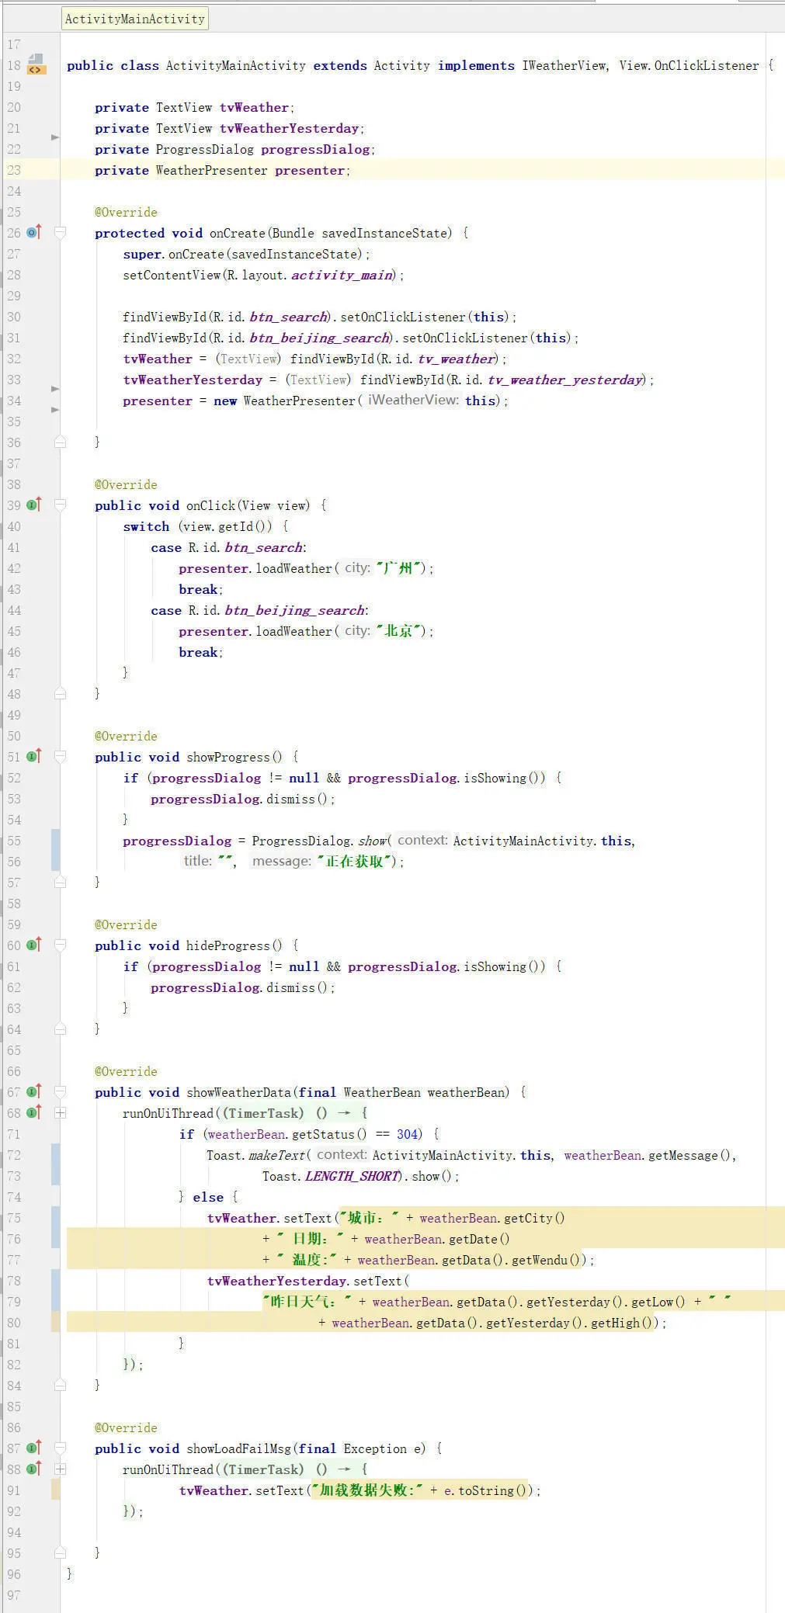
Task: Click the tvWeatherYesterday field on line 21
Action: pos(289,128)
